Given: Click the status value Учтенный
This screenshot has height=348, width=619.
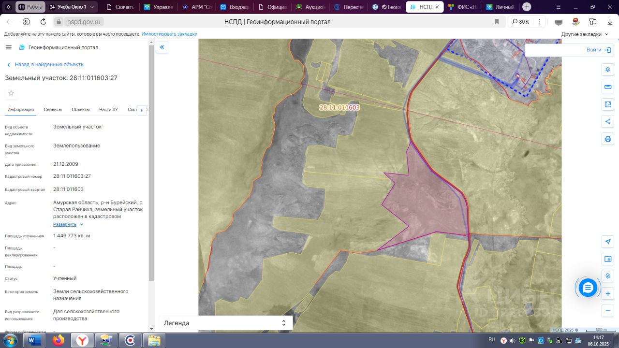Looking at the screenshot, I should (65, 278).
